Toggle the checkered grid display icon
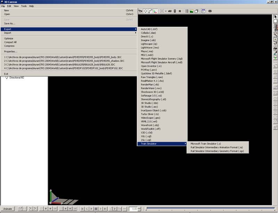 coord(162,11)
